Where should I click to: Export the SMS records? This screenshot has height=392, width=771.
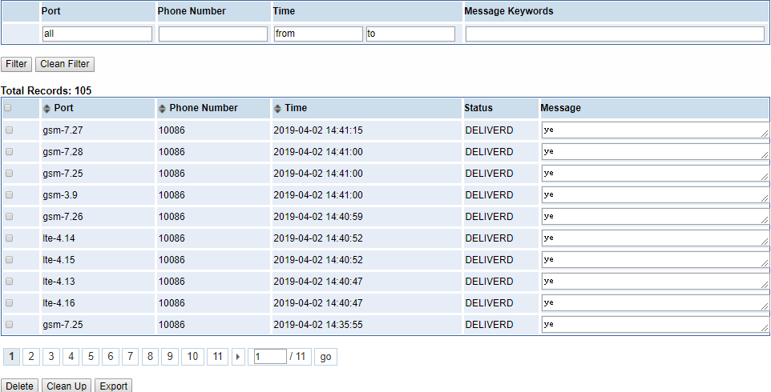(114, 386)
